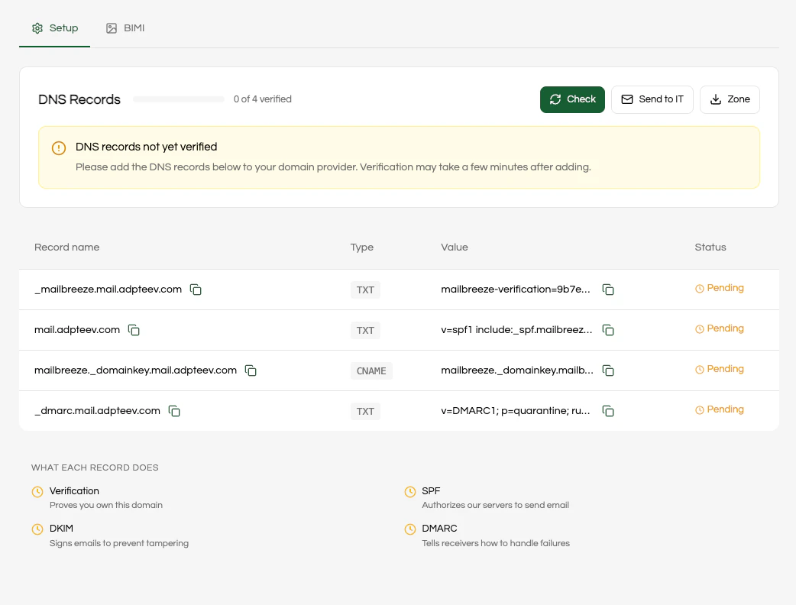
Task: Copy the v=spf1 include value
Action: tap(608, 330)
